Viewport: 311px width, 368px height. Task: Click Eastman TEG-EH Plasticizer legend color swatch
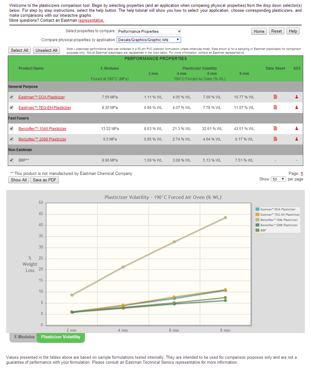point(257,215)
